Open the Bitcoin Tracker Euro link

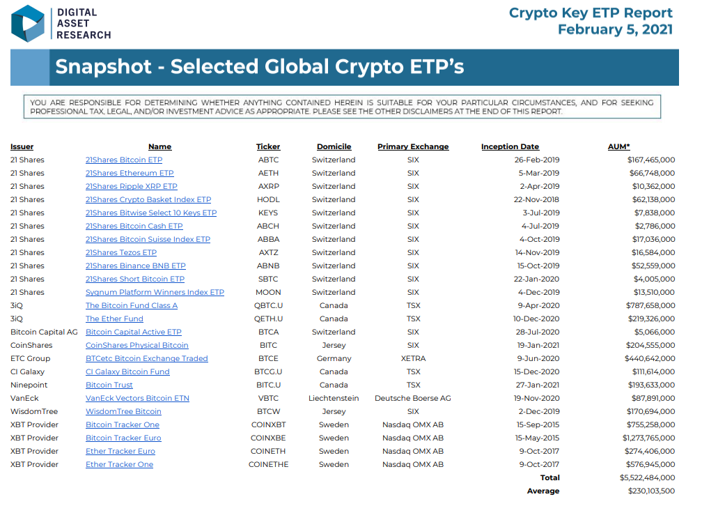pos(123,438)
